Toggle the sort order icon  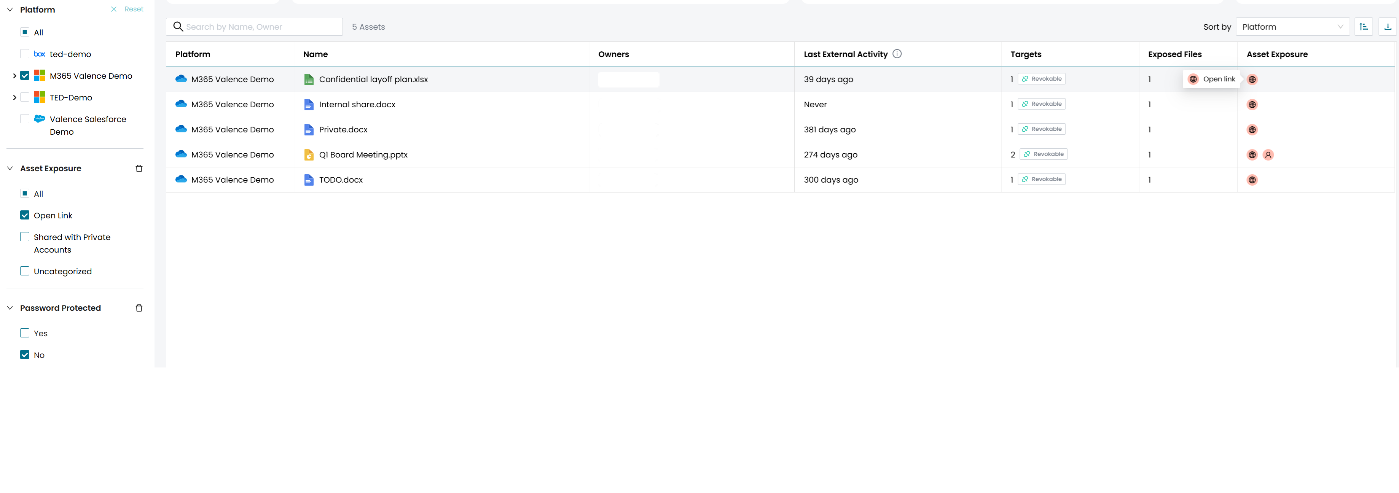tap(1363, 27)
